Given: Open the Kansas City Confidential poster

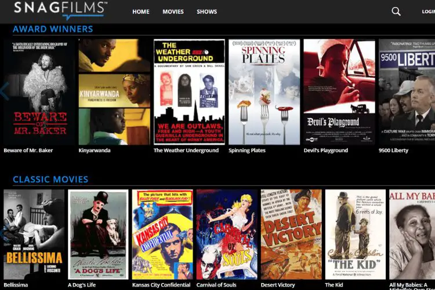Looking at the screenshot, I should click(162, 234).
